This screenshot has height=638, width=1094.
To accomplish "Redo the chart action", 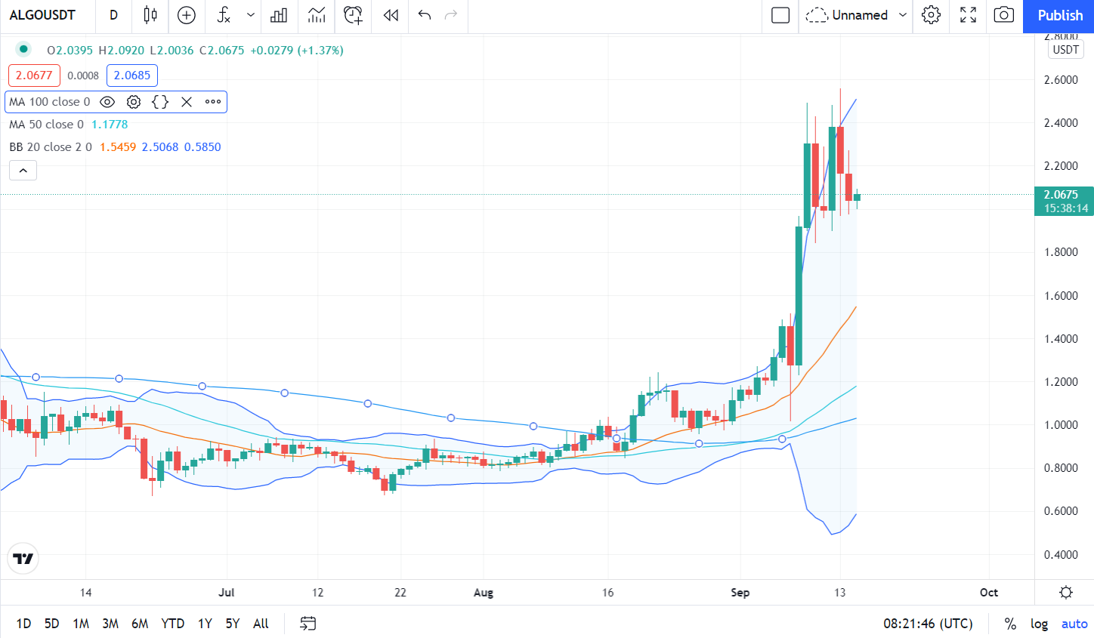I will click(x=451, y=15).
